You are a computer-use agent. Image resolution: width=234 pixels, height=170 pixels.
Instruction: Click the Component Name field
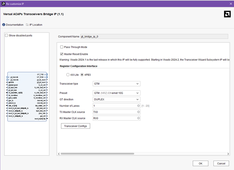coord(154,36)
